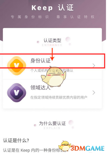Select the 身份认证 option title
The image size is (107, 153).
tap(41, 61)
